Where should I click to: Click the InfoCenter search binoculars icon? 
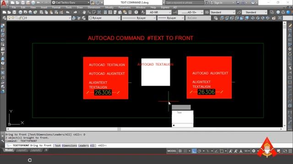[x=206, y=3]
